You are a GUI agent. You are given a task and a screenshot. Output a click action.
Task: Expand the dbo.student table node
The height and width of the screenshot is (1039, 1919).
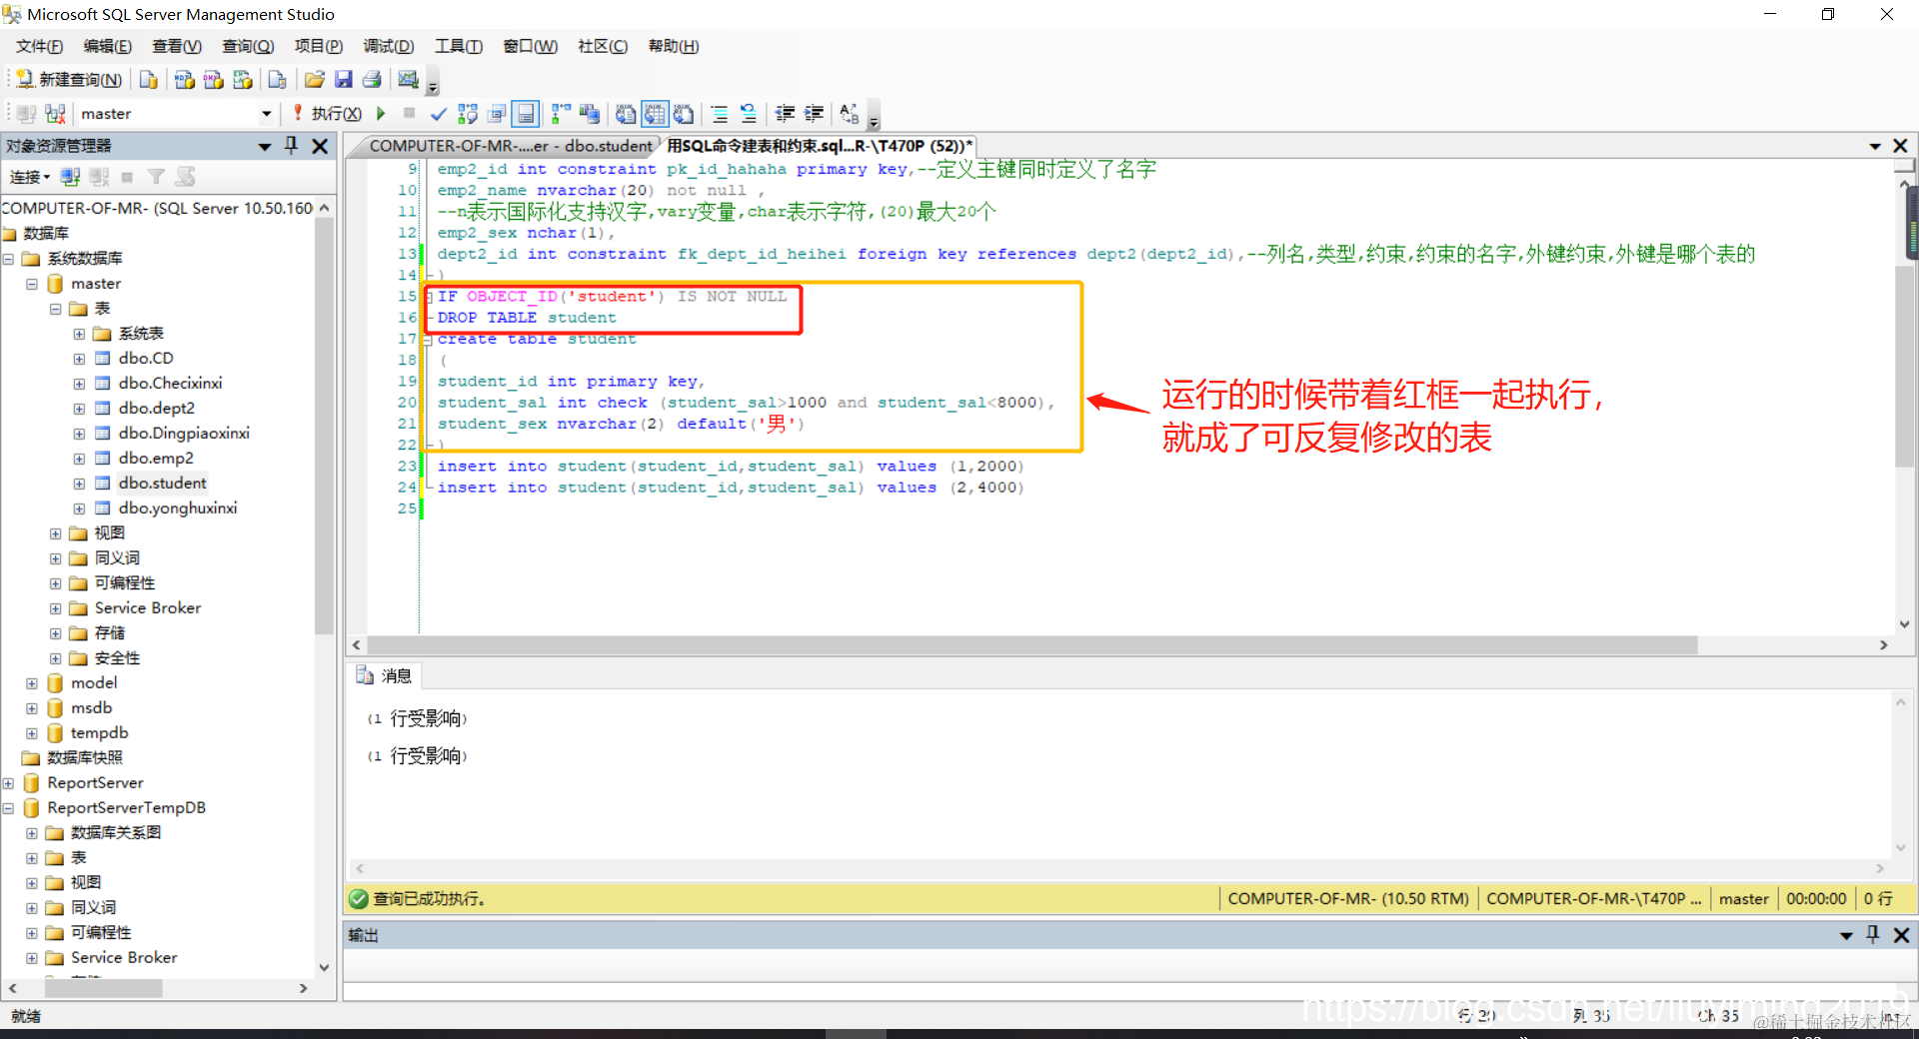click(79, 484)
